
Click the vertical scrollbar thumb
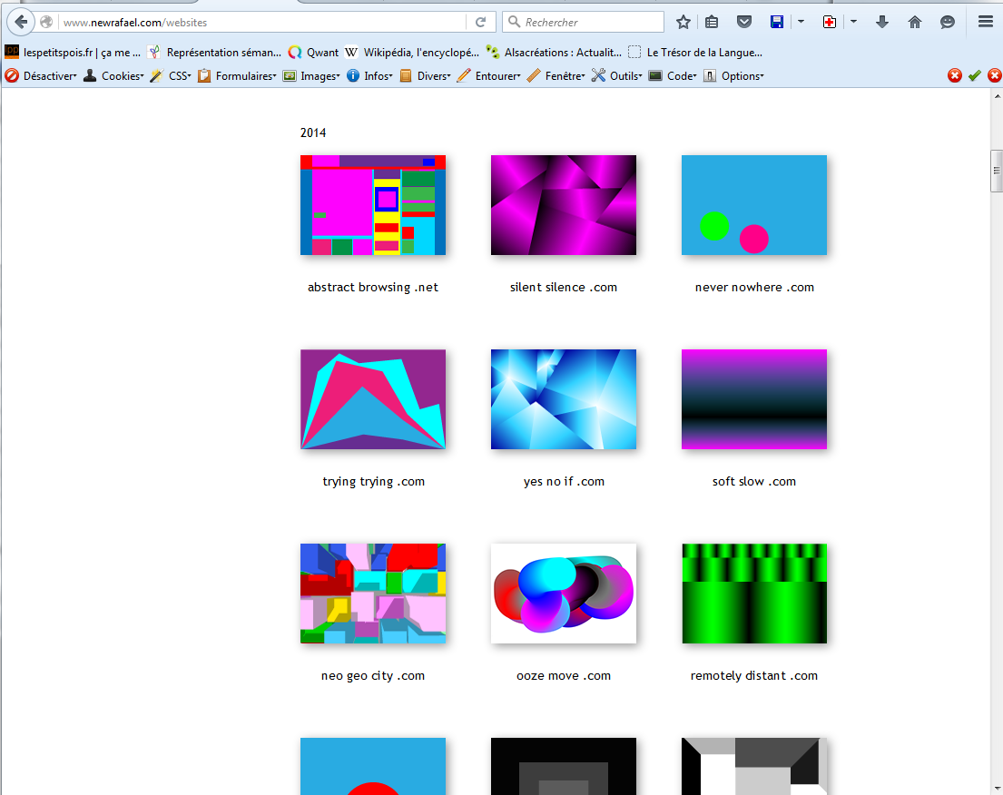coord(996,171)
